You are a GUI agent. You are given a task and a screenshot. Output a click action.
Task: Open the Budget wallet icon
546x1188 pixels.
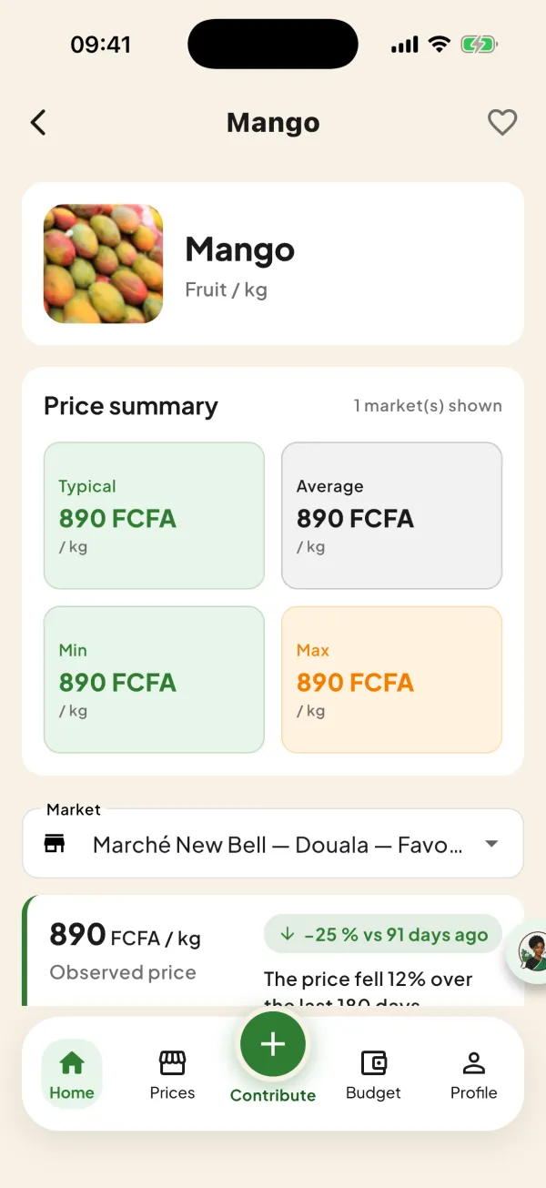pyautogui.click(x=373, y=1062)
